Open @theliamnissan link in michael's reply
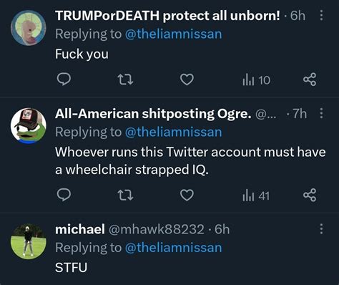The height and width of the screenshot is (285, 339). (x=173, y=248)
